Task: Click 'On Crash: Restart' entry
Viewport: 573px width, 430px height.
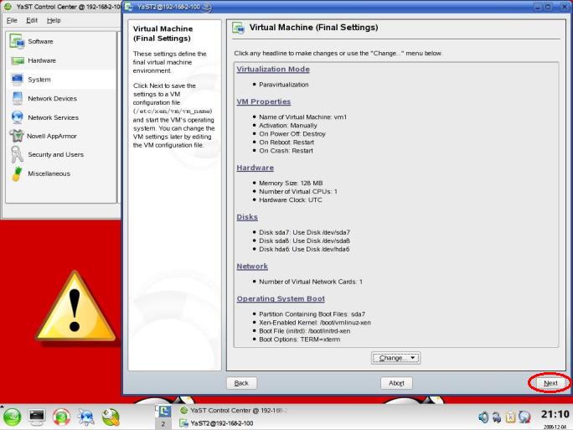Action: [286, 151]
